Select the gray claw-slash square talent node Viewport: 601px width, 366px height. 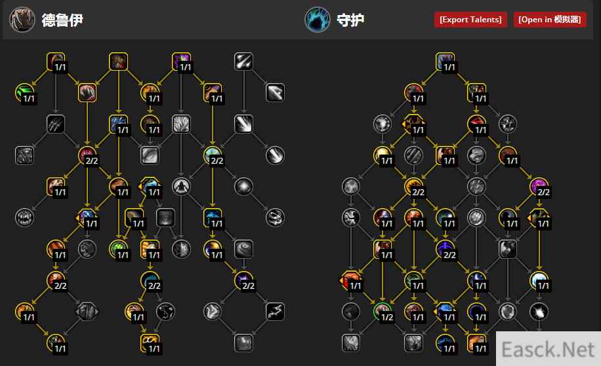pos(56,124)
